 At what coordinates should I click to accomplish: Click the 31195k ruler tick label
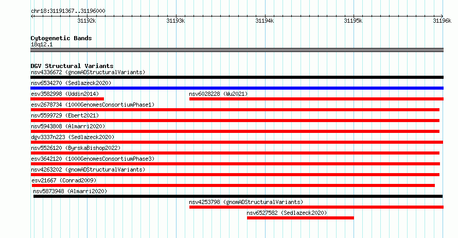click(x=353, y=21)
